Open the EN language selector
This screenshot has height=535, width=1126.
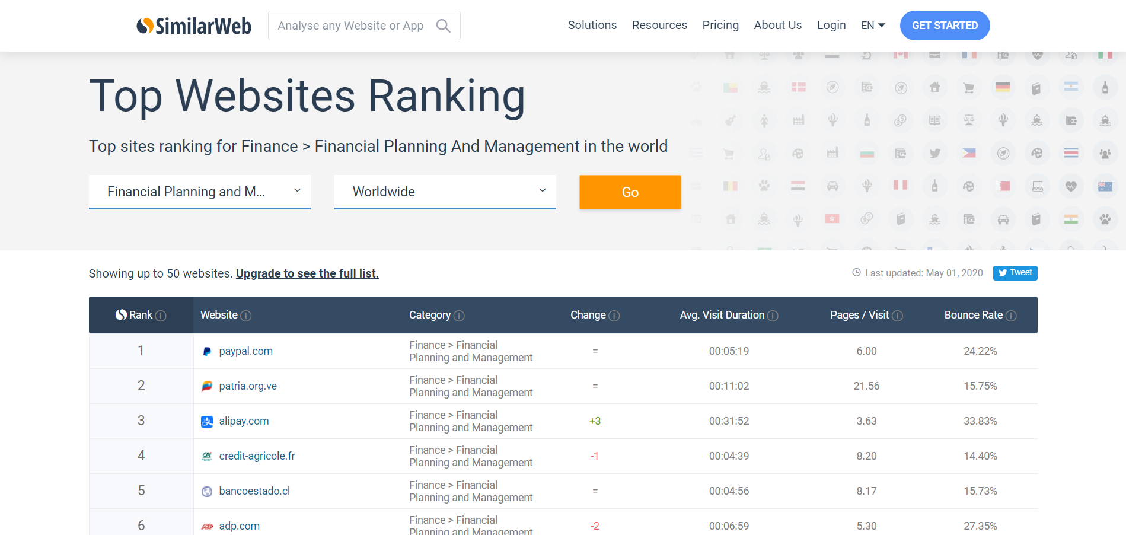pos(873,26)
